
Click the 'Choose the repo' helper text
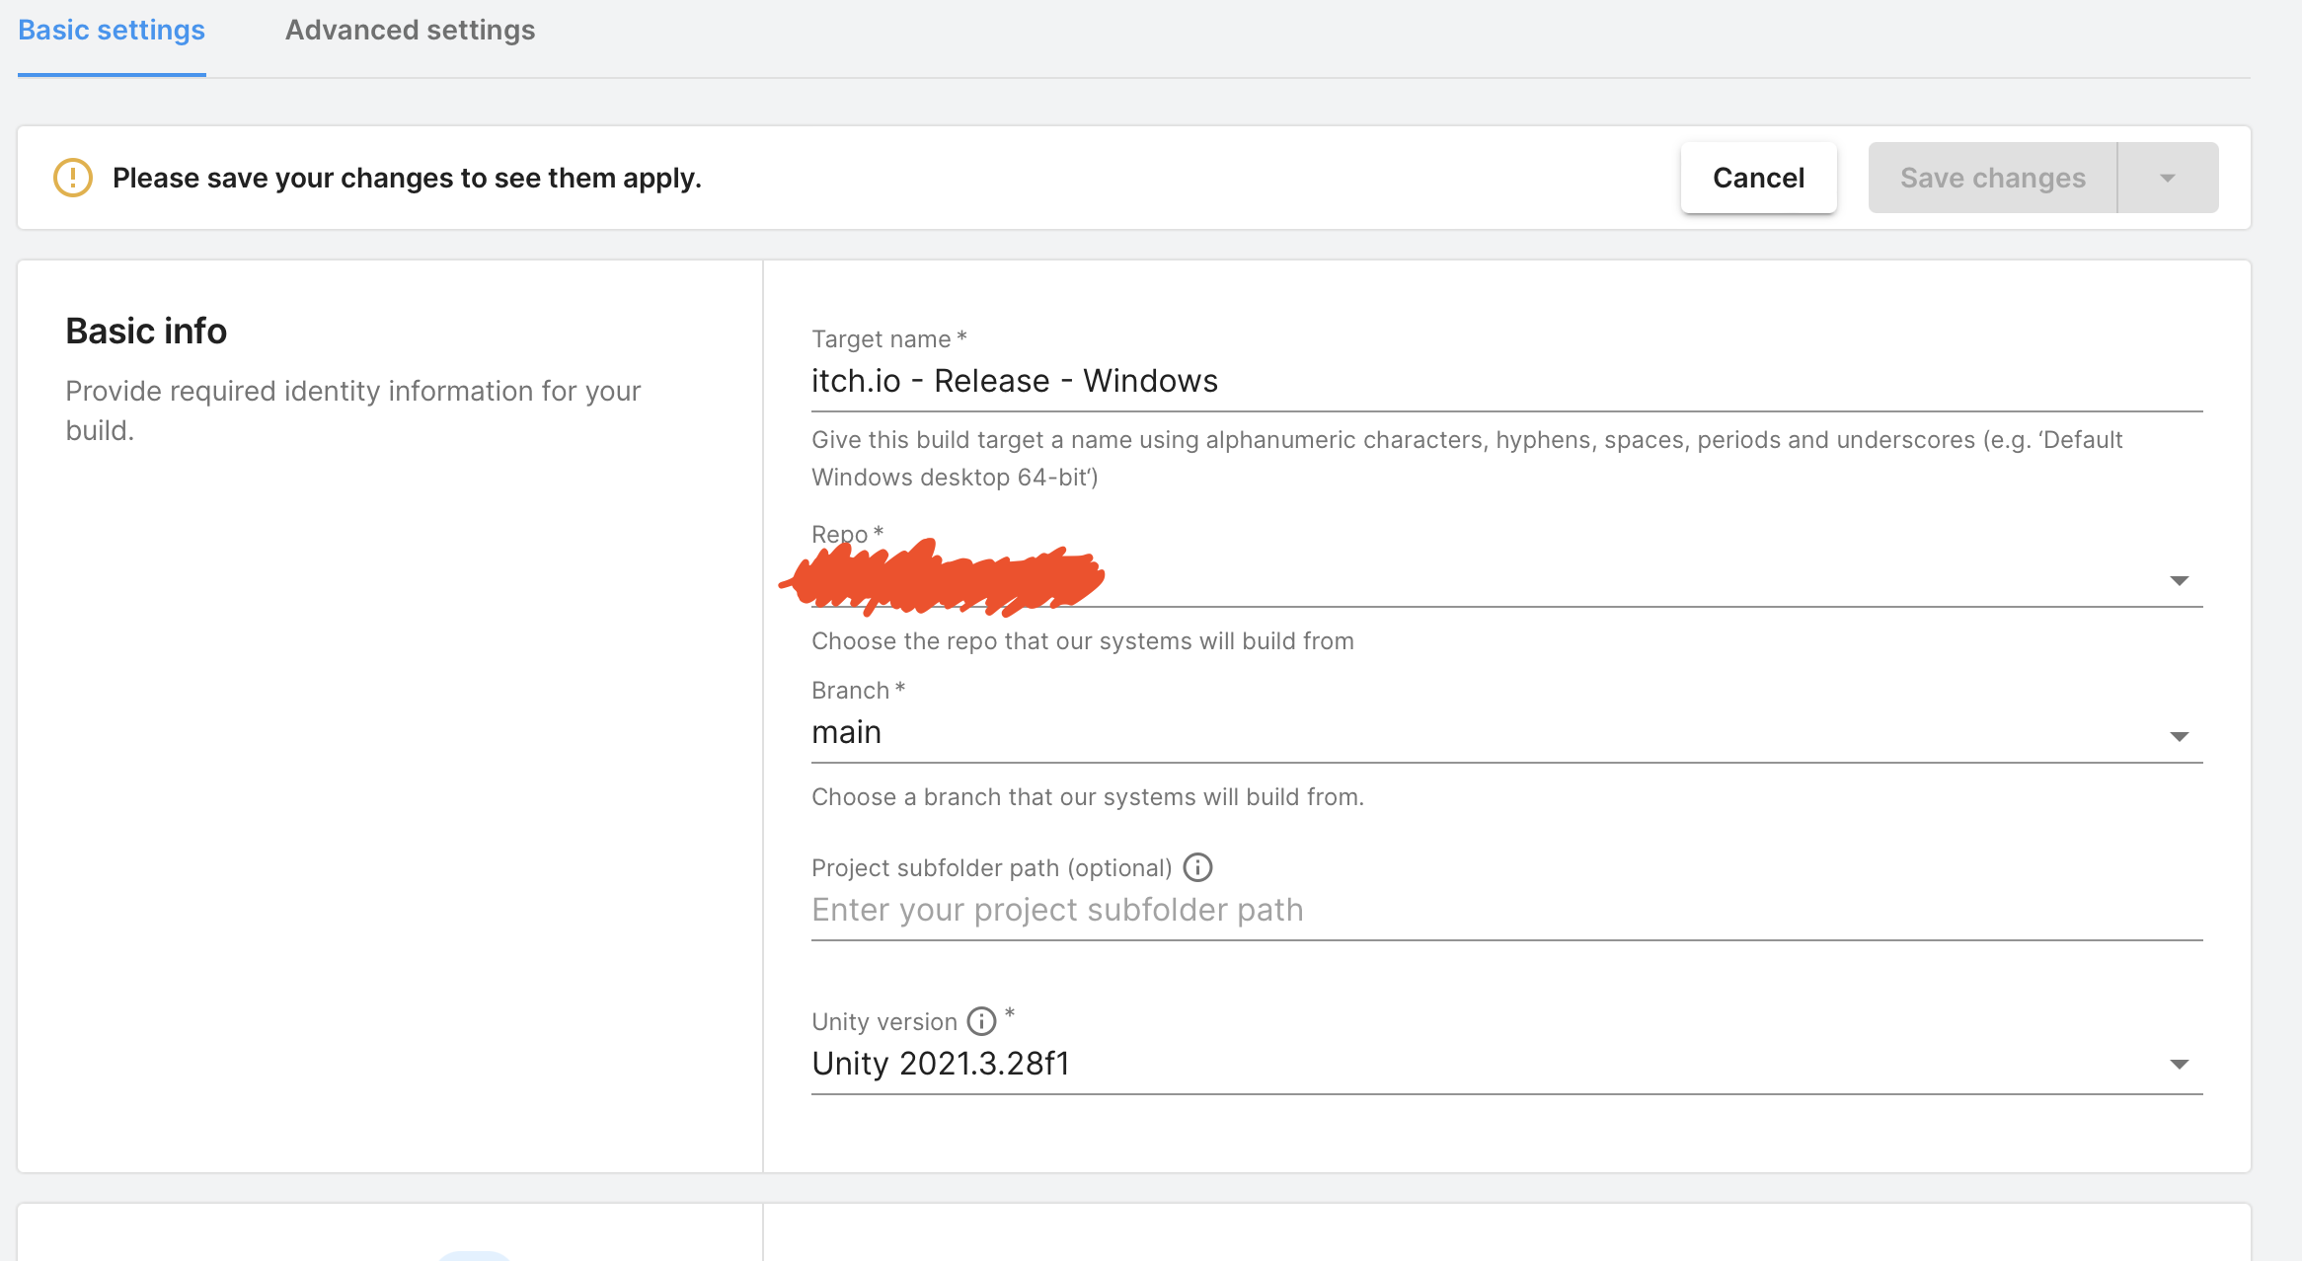(1082, 641)
